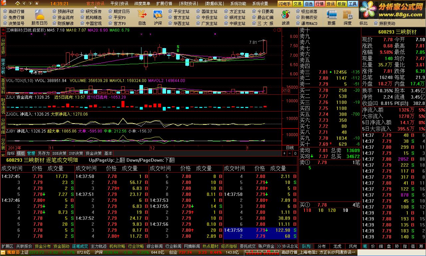Select the 队列 order-book tab

(306, 246)
